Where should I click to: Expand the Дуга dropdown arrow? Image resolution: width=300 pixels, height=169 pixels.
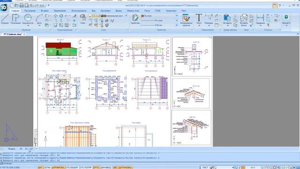coord(39,26)
